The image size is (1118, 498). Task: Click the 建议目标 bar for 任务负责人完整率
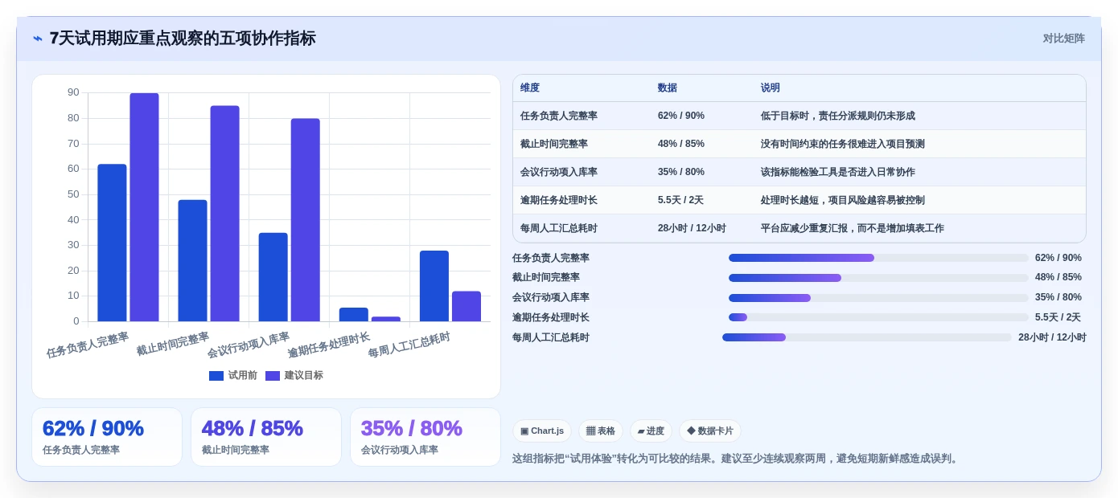pyautogui.click(x=144, y=207)
